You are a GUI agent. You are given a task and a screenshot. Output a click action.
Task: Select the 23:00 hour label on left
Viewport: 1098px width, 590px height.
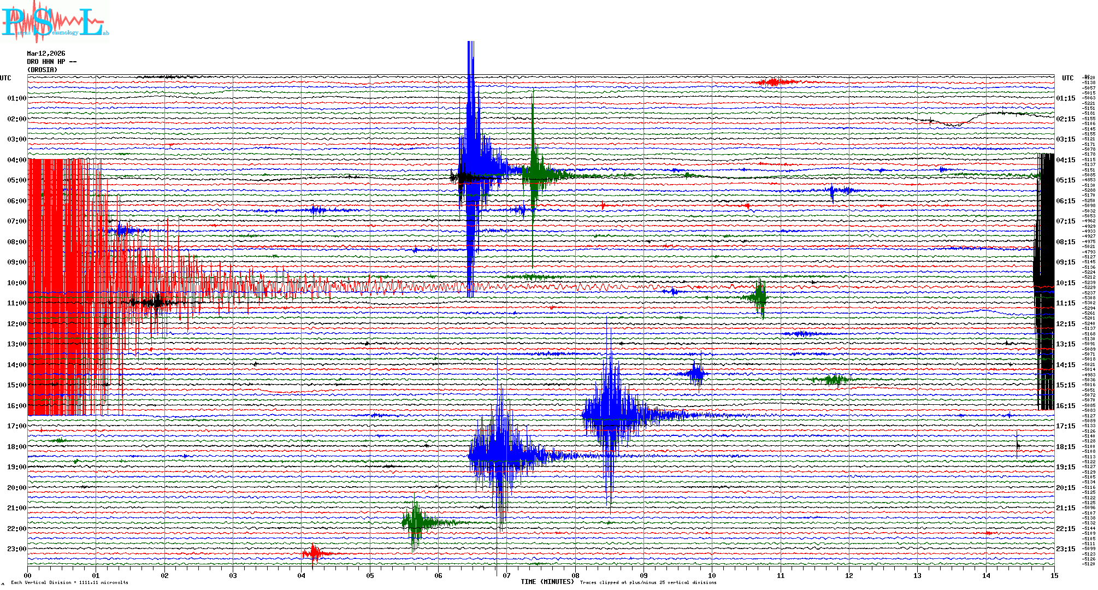click(16, 549)
